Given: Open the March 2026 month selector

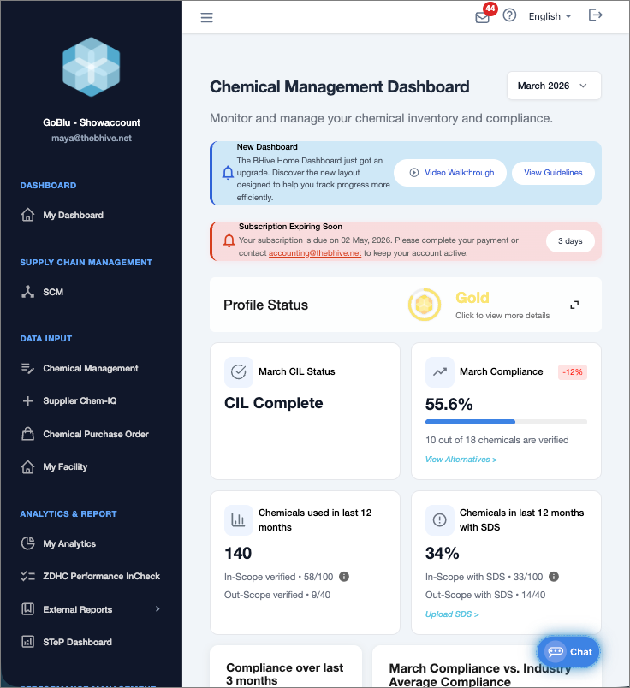Looking at the screenshot, I should [x=554, y=86].
